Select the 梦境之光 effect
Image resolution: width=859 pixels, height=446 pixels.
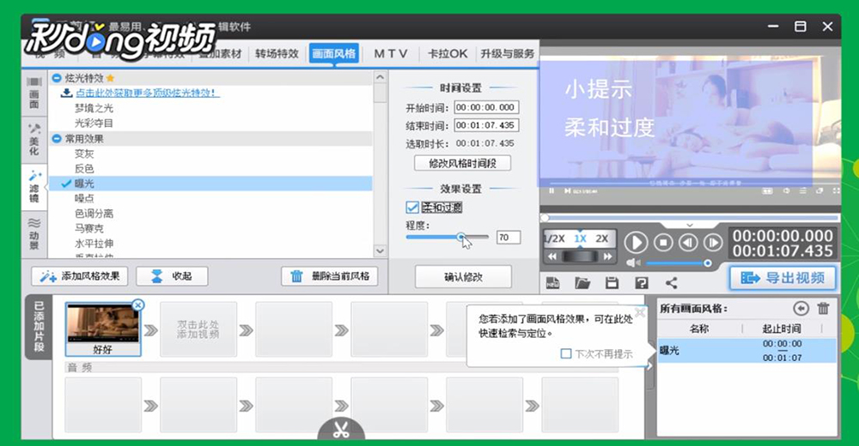(x=94, y=108)
